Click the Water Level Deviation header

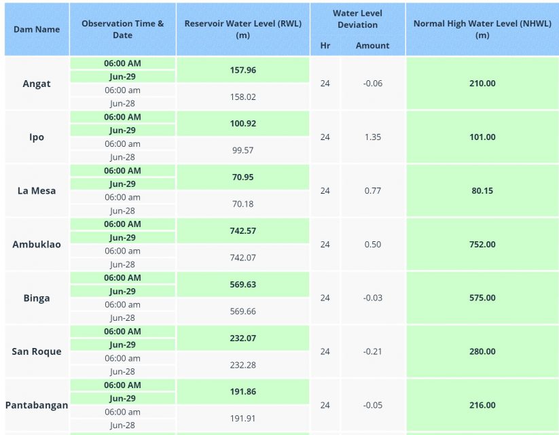click(357, 19)
